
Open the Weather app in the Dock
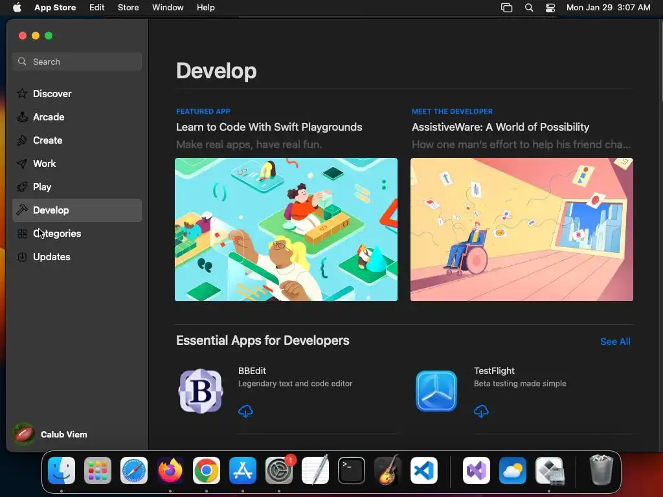point(513,470)
